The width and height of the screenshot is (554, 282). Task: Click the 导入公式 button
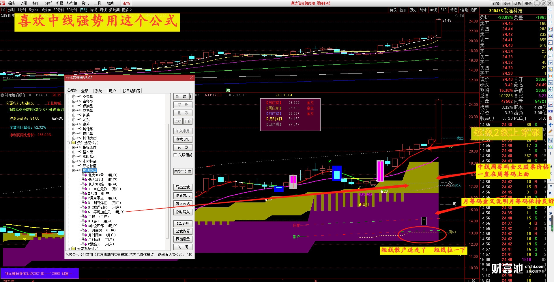pyautogui.click(x=183, y=204)
